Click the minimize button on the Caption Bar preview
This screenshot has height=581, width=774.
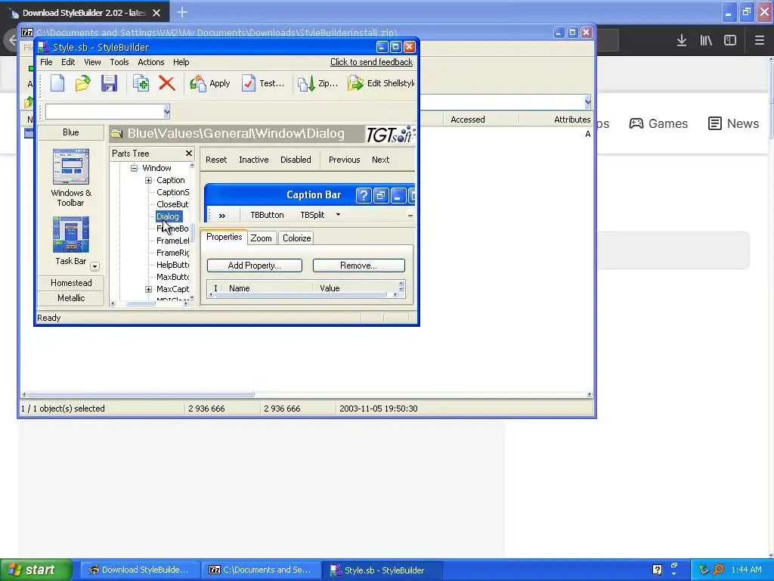point(398,196)
